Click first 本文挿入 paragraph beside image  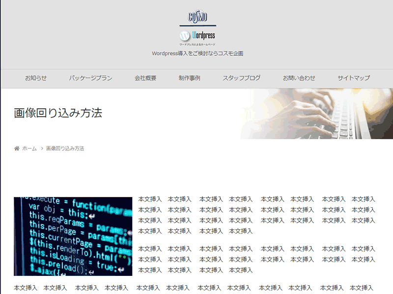(x=256, y=215)
